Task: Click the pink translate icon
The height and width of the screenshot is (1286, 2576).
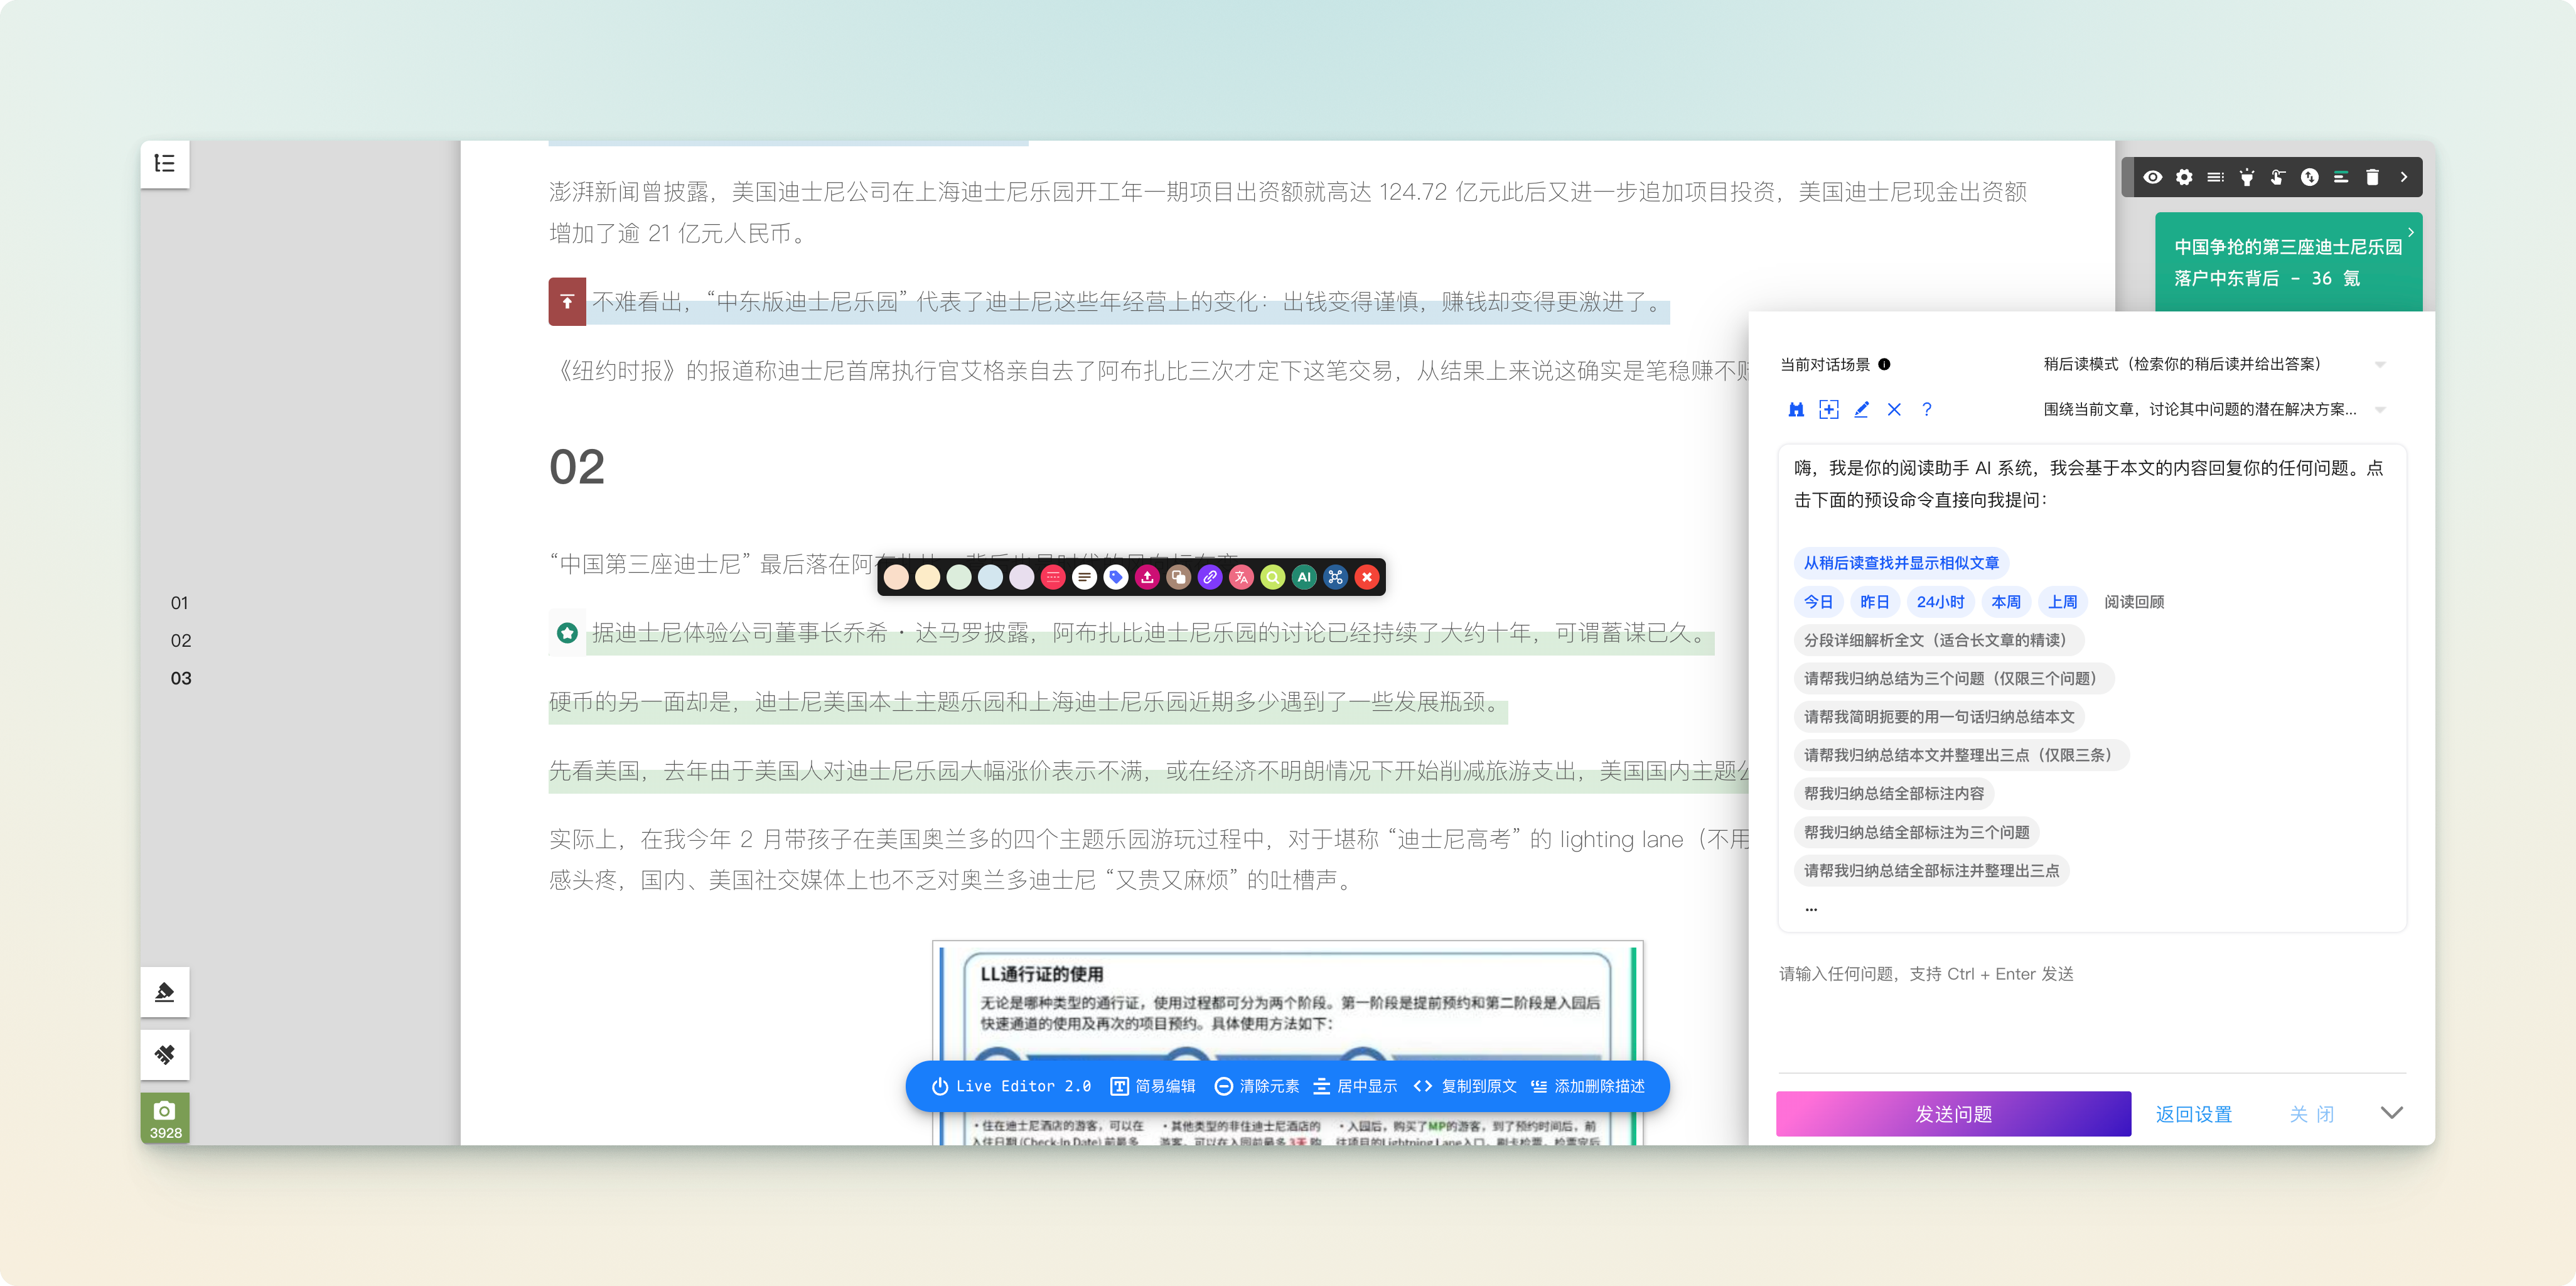Action: tap(1241, 576)
